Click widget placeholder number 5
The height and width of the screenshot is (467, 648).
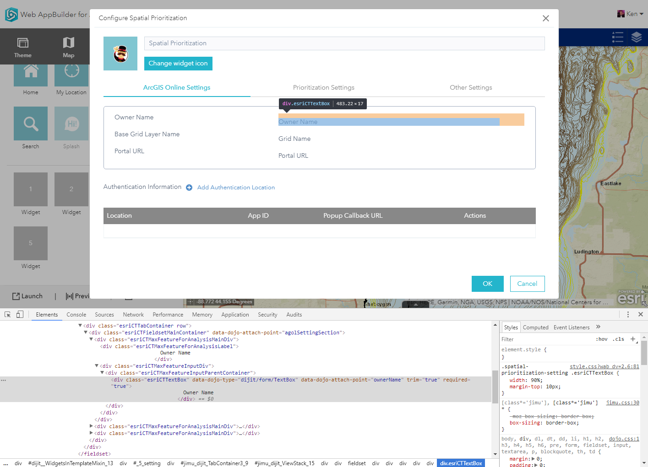(31, 243)
